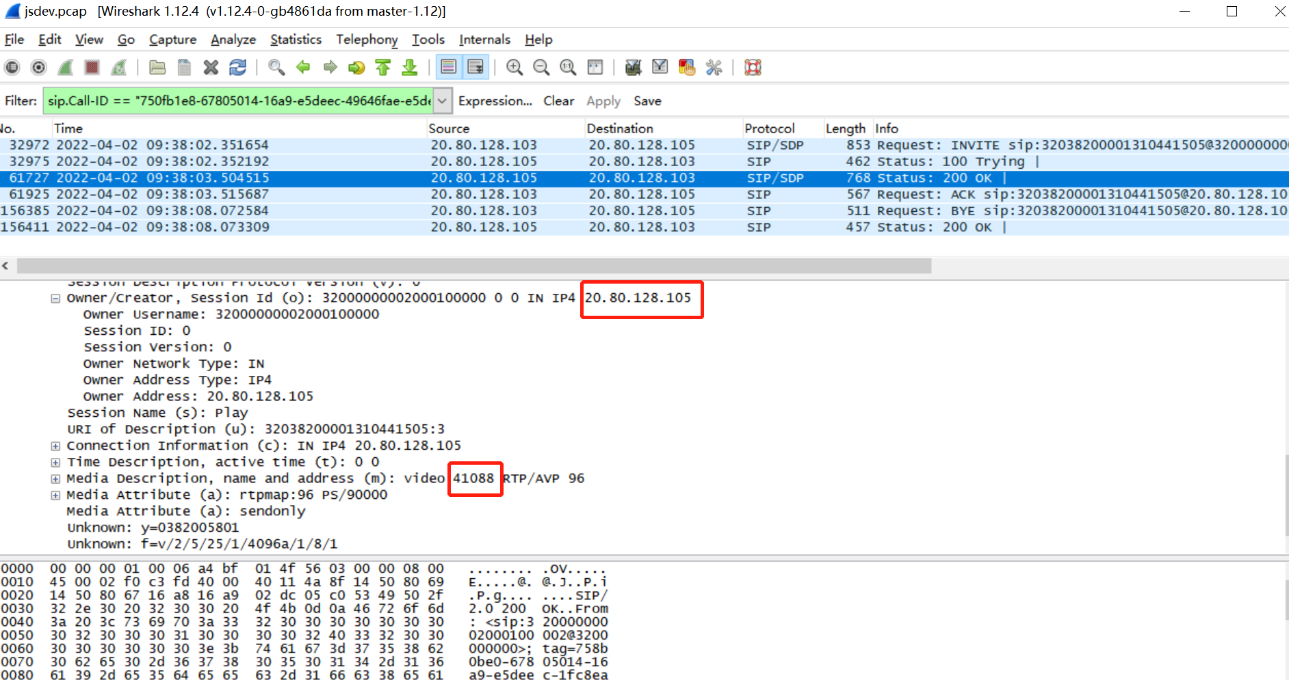Toggle auto scroll in live capture
1289x680 pixels.
(x=475, y=67)
